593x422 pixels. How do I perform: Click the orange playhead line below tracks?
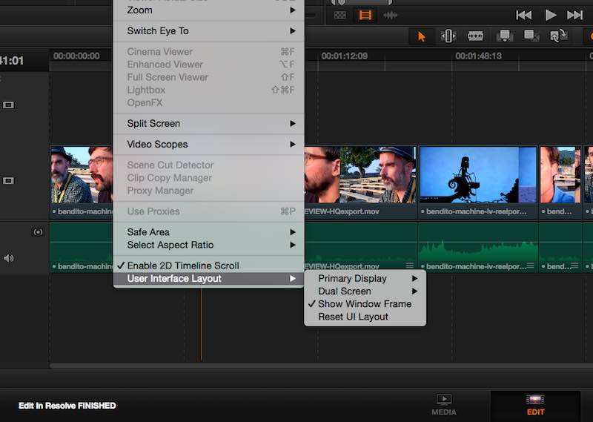[201, 323]
